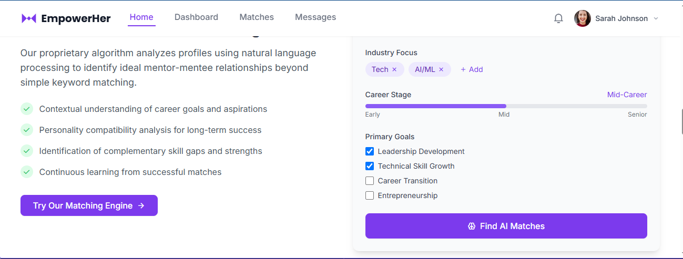Click the green checkmark beside Contextual understanding
Image resolution: width=683 pixels, height=259 pixels.
pos(27,109)
